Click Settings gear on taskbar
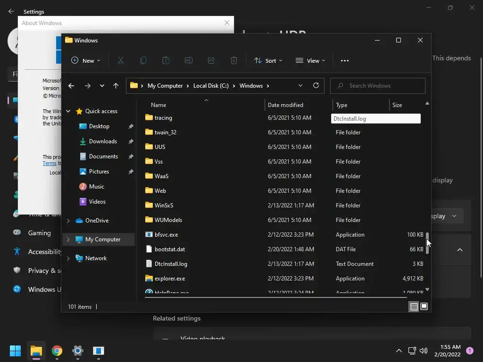The image size is (483, 362). 78,351
